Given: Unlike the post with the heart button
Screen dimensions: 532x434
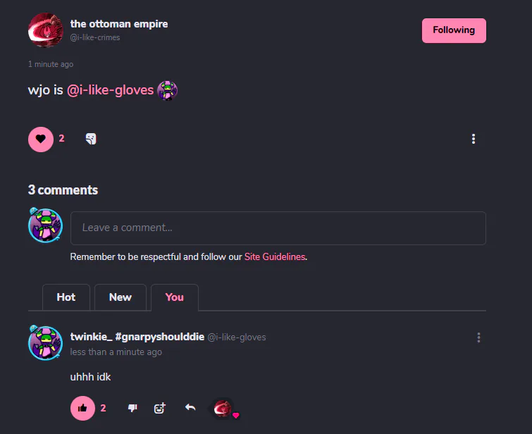Looking at the screenshot, I should pyautogui.click(x=41, y=139).
